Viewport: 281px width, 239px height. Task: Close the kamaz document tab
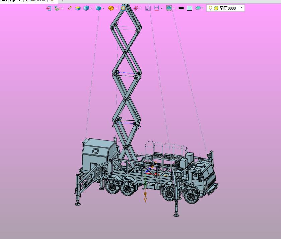52,1
